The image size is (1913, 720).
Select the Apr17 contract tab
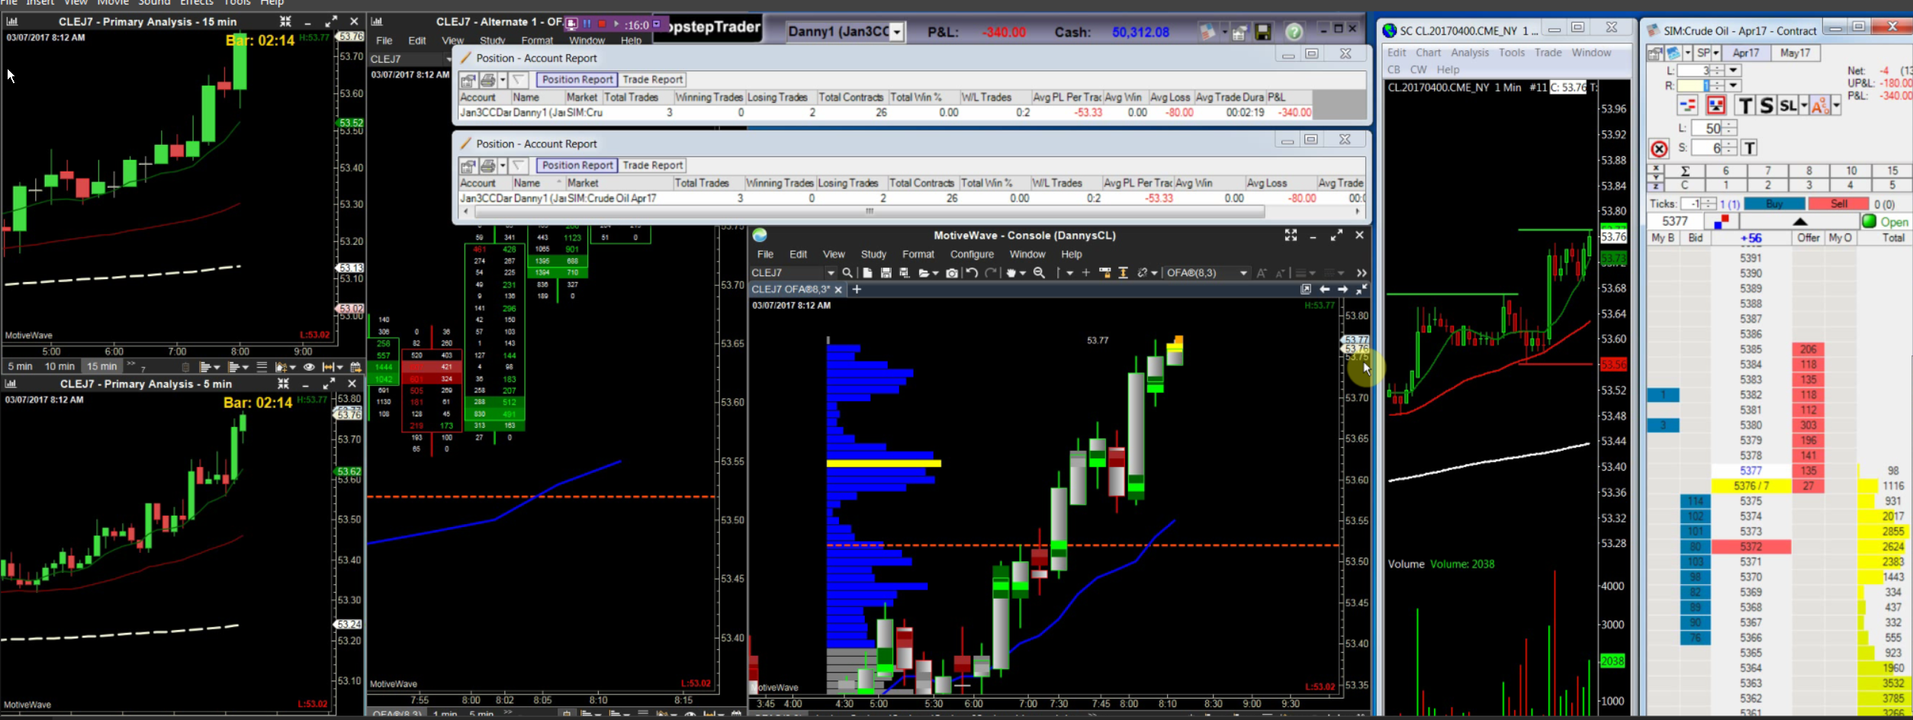click(x=1746, y=53)
